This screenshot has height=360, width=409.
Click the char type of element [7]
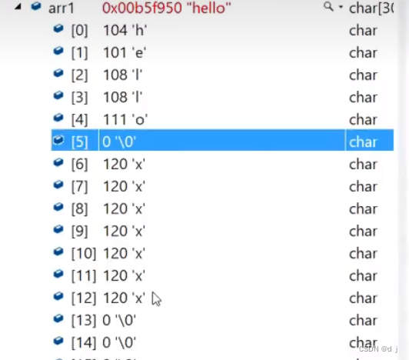click(x=363, y=187)
